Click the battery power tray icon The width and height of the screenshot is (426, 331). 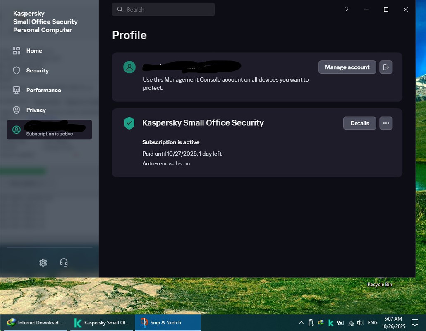(x=340, y=323)
